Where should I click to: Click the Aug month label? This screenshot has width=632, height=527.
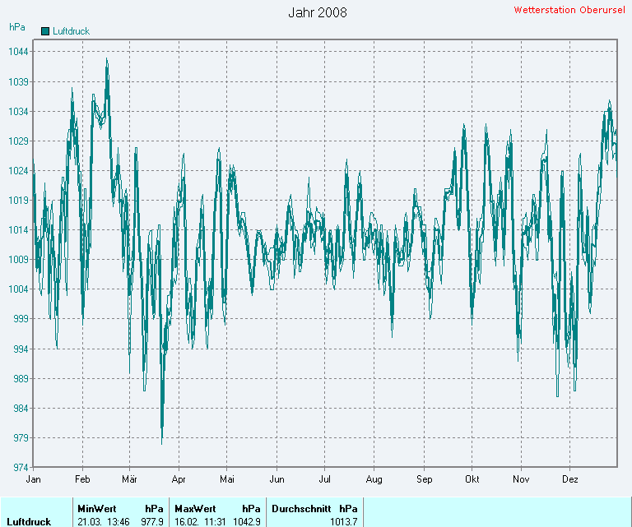pos(374,479)
